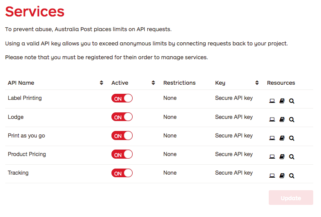Image resolution: width=321 pixels, height=217 pixels.
Task: Open book icon for Print as you go
Action: (x=282, y=138)
